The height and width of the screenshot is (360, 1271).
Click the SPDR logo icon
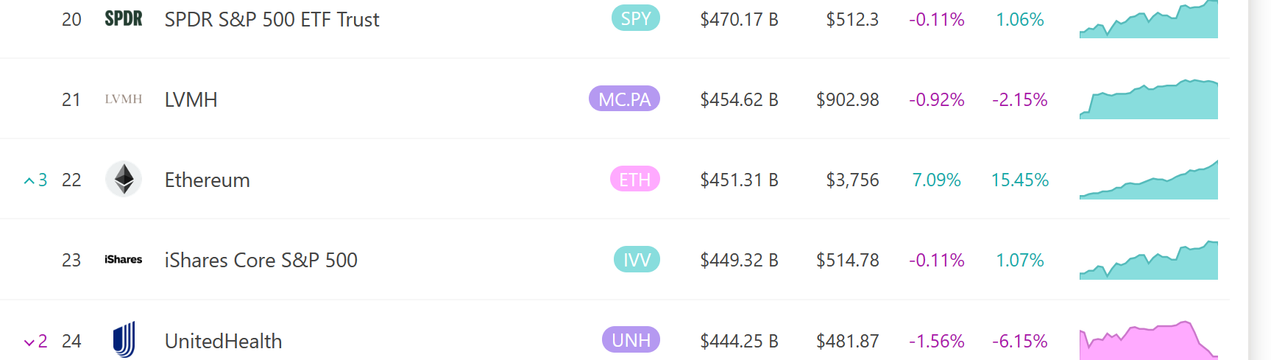tap(123, 19)
